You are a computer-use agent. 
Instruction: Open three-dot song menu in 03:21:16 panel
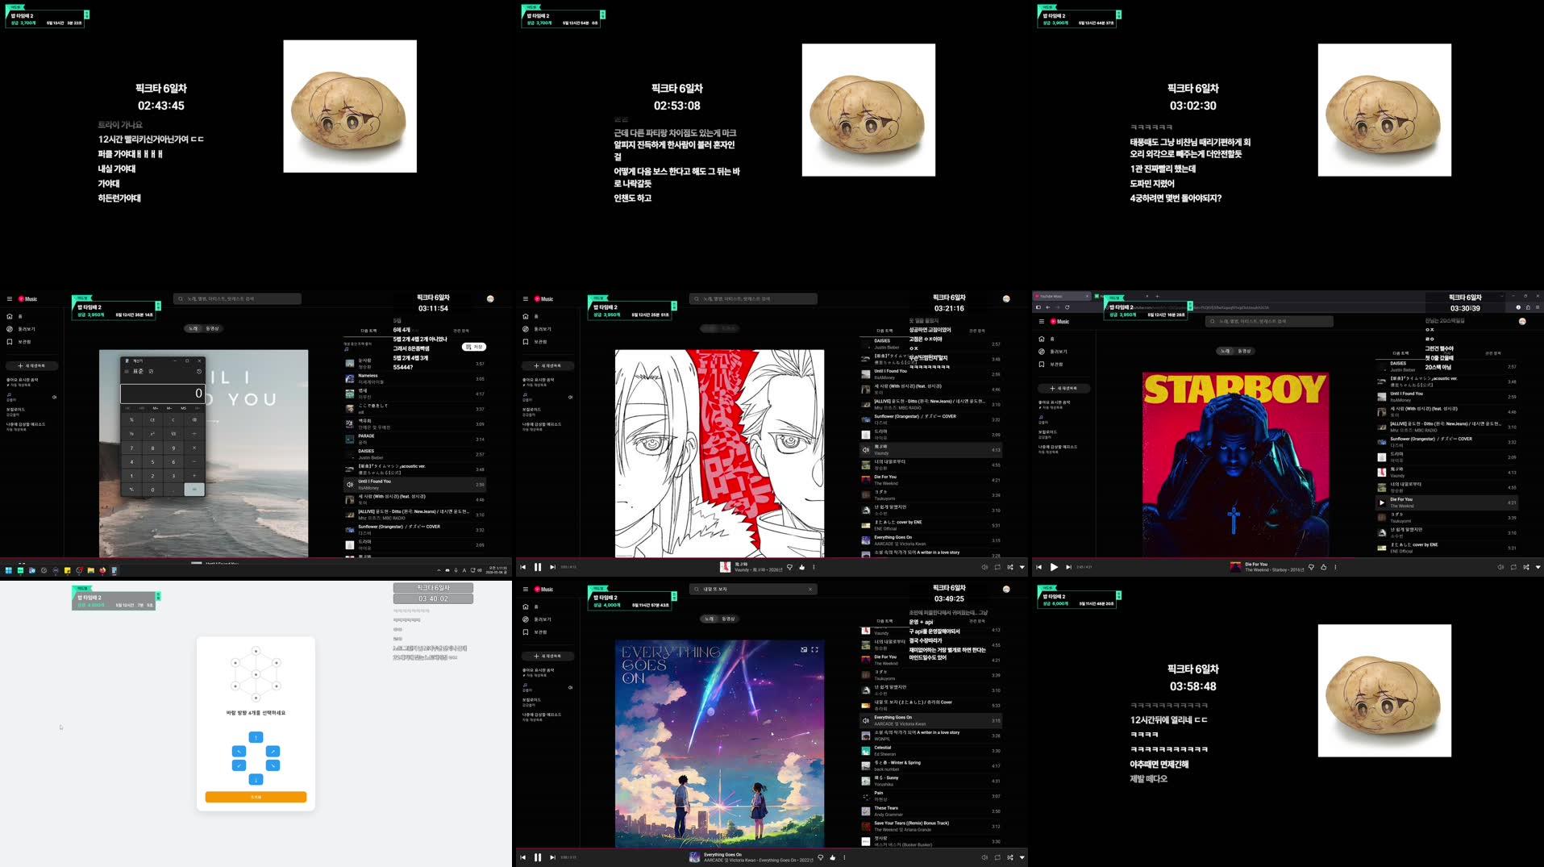click(x=814, y=567)
